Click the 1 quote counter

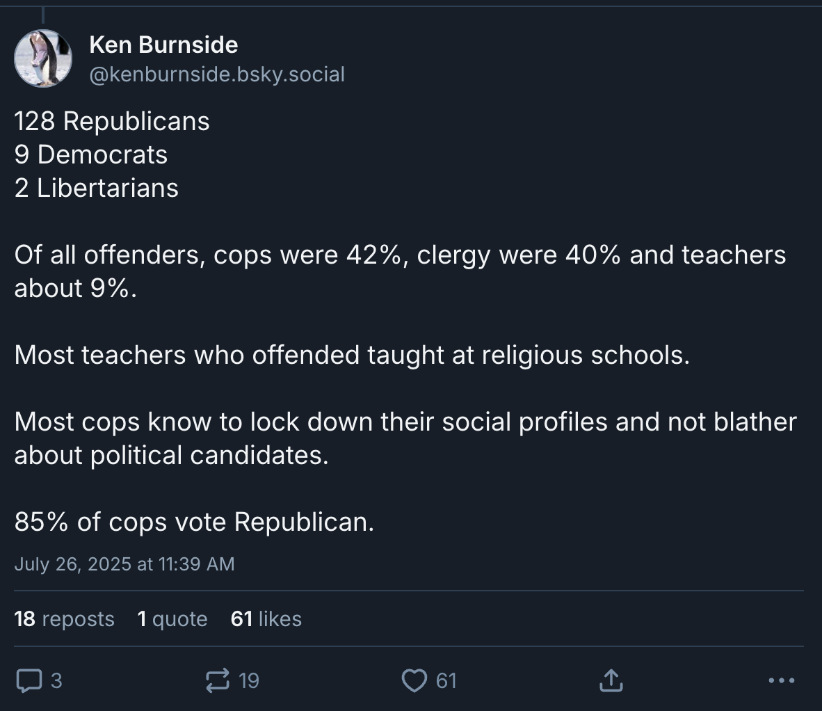click(x=172, y=618)
